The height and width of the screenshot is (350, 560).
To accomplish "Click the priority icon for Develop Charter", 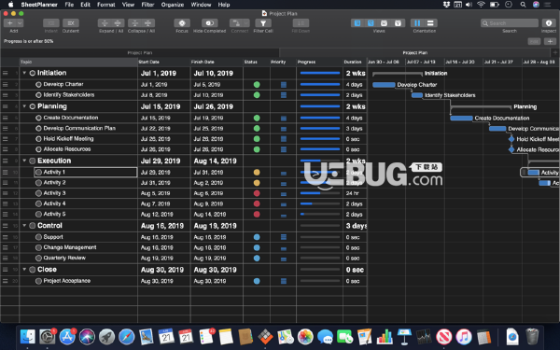I will (284, 85).
